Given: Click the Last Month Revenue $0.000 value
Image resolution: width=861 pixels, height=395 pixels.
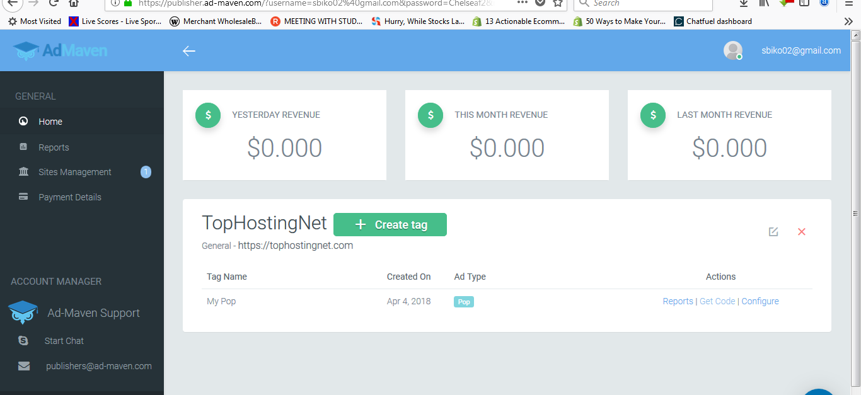Looking at the screenshot, I should click(x=730, y=148).
